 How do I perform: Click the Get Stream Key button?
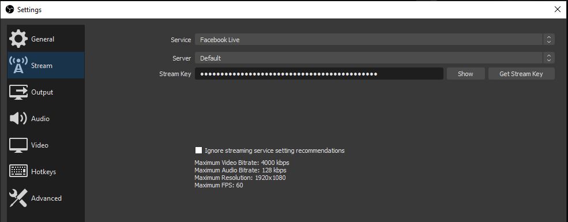pyautogui.click(x=521, y=74)
